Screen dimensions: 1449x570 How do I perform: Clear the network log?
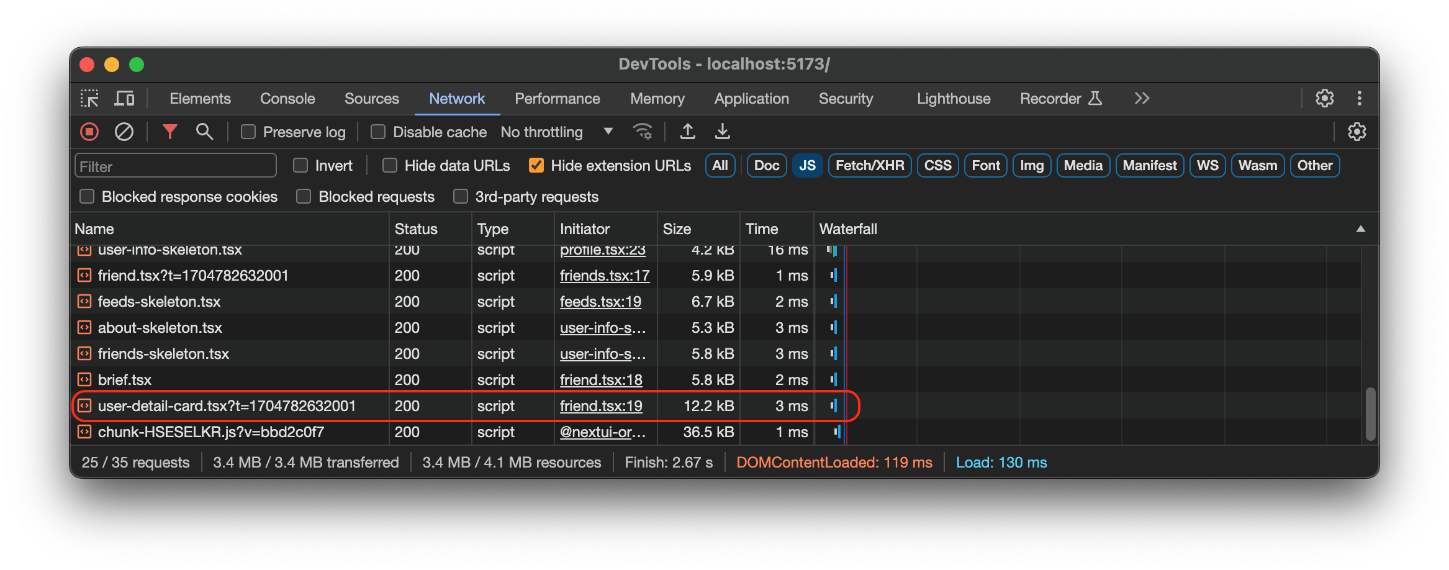(x=124, y=132)
